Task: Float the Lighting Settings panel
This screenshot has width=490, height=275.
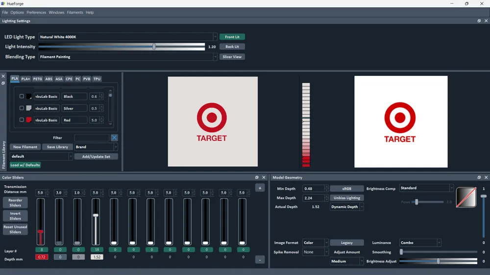Action: click(479, 21)
